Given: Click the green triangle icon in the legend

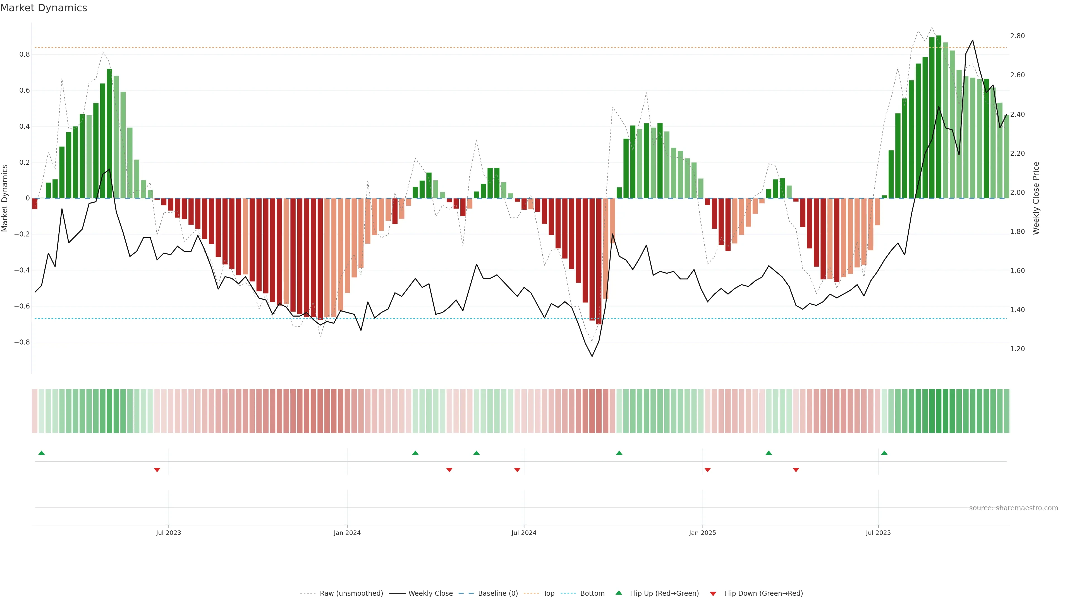Looking at the screenshot, I should coord(619,593).
